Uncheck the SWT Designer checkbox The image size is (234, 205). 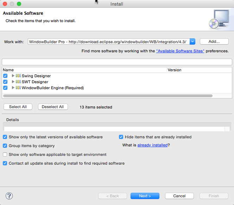tap(5, 82)
